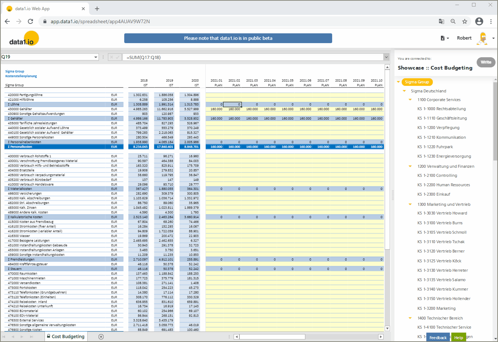Screen dimensions: 498x342
Task: Click spreadsheet vertical scroll up arrow
Action: pyautogui.click(x=387, y=67)
